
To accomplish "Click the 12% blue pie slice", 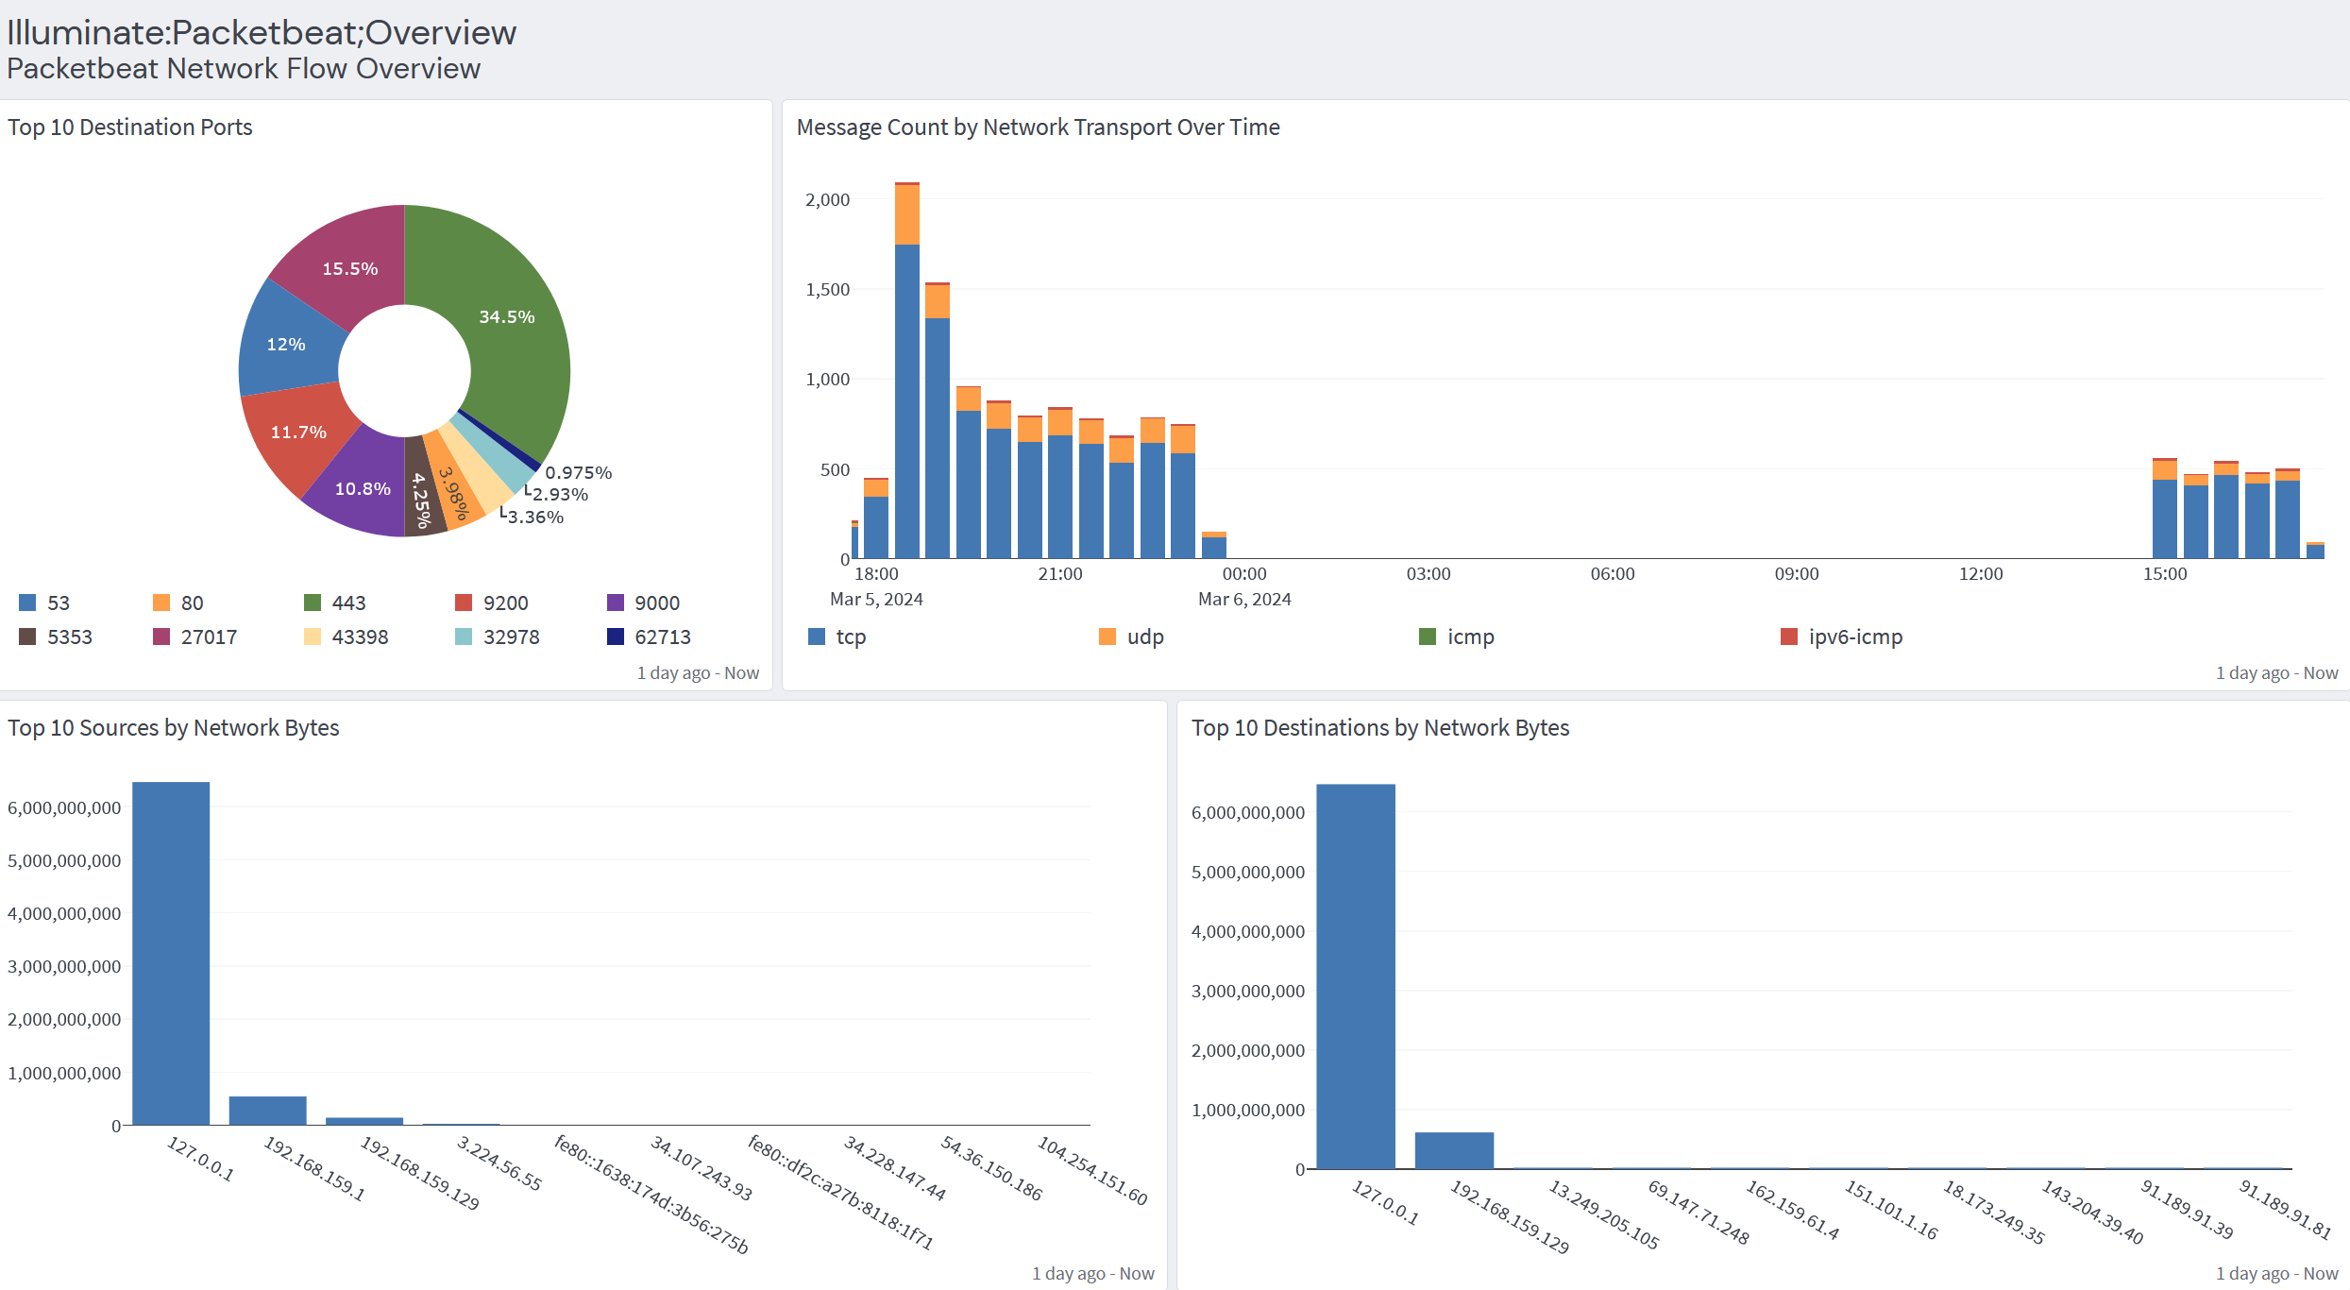I will tap(286, 345).
